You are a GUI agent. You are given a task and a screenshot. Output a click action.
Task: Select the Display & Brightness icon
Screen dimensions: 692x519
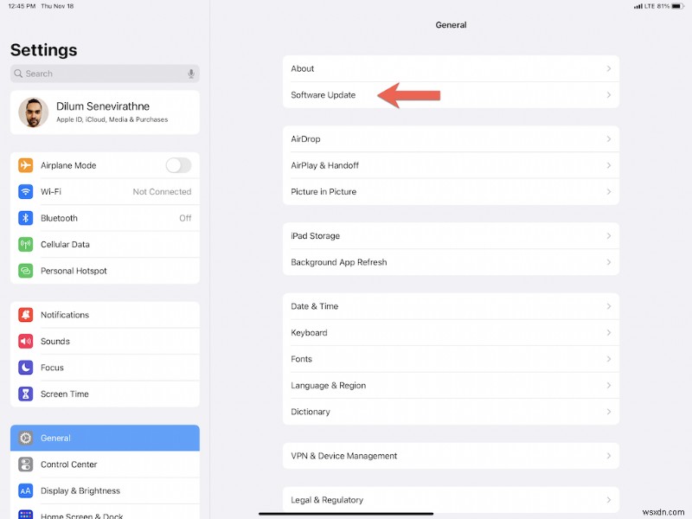pos(25,490)
